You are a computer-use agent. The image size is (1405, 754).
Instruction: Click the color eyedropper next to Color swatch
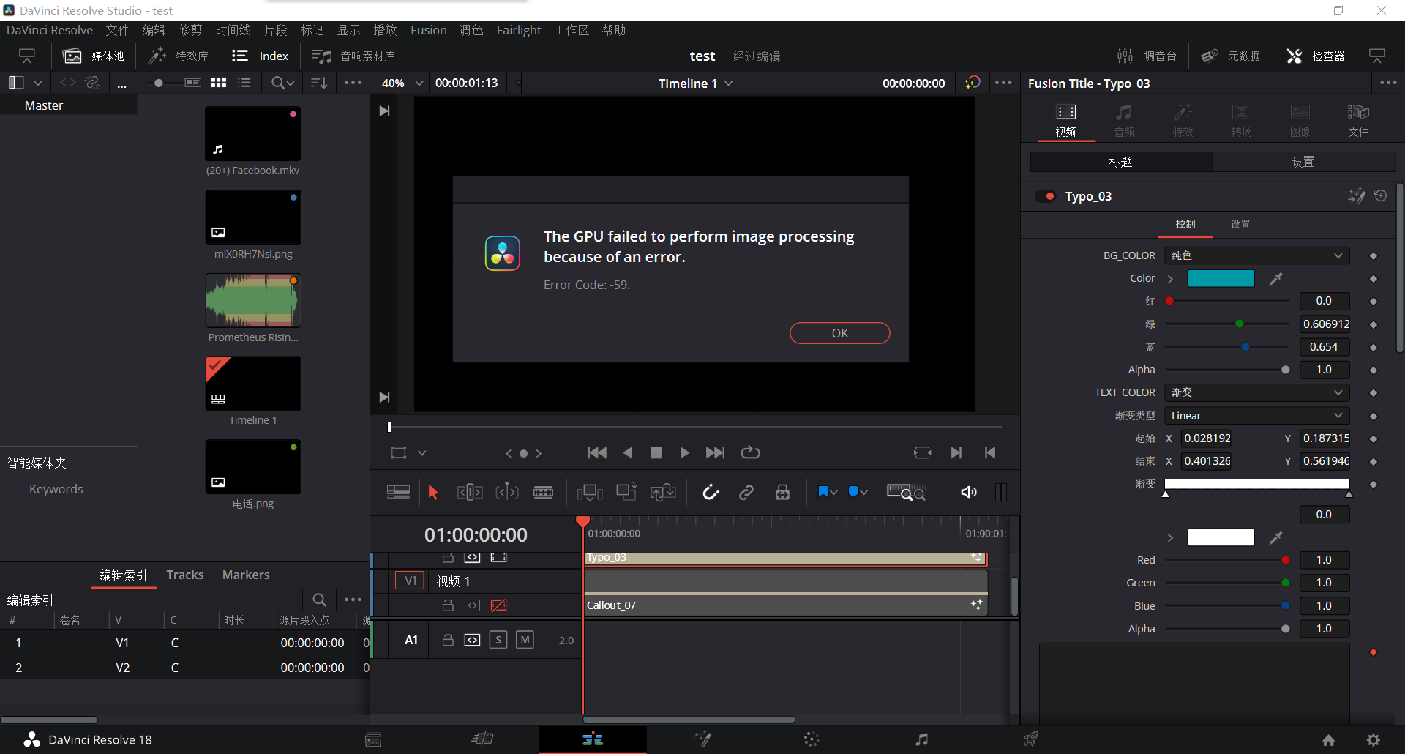(x=1275, y=279)
